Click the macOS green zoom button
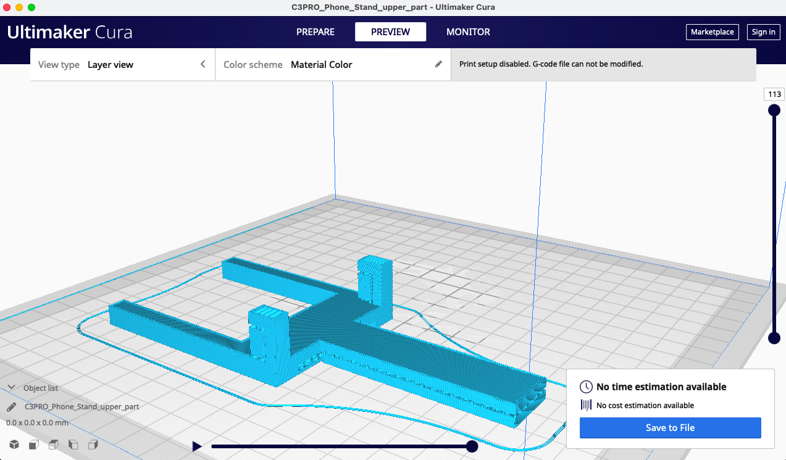This screenshot has height=460, width=786. click(31, 7)
